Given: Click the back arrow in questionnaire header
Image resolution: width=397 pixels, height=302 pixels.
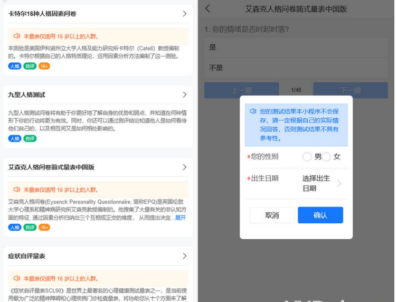Looking at the screenshot, I should [207, 8].
